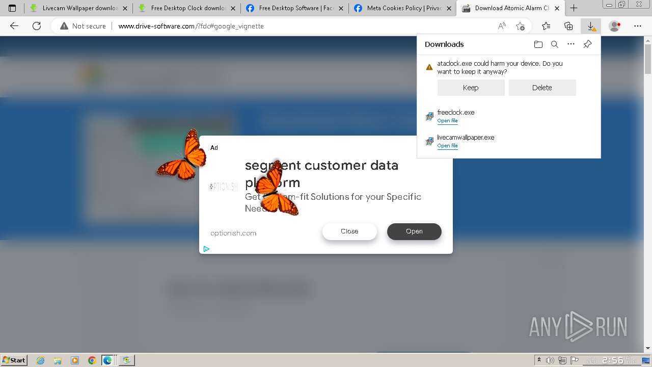Click the Not secure warning icon
Screen dimensions: 652x367
click(64, 26)
